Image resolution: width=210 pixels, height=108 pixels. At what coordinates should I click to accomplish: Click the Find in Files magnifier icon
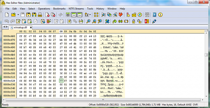coord(115,15)
